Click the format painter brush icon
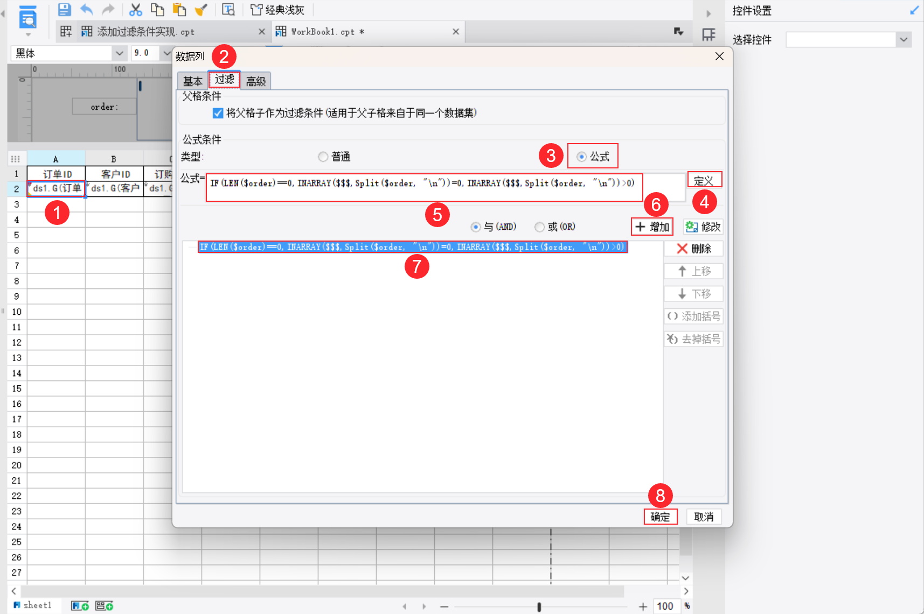 point(201,10)
